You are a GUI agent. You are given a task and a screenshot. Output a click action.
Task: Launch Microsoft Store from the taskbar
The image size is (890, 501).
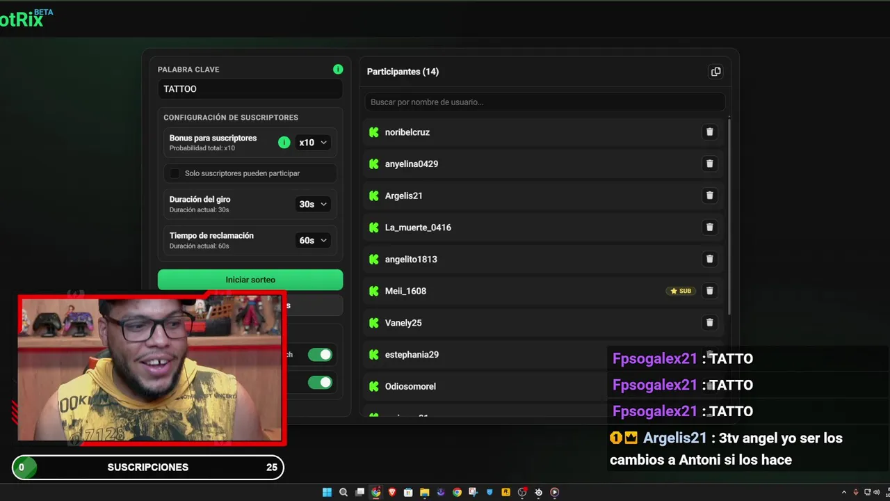point(408,492)
